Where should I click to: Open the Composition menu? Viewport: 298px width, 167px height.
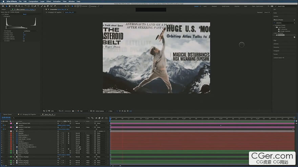[x=33, y=1]
